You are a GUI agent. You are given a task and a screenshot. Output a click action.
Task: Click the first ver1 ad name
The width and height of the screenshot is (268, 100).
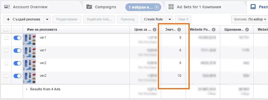[x=43, y=38]
